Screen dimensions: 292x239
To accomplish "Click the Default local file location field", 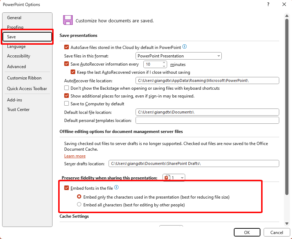I will coord(207,112).
